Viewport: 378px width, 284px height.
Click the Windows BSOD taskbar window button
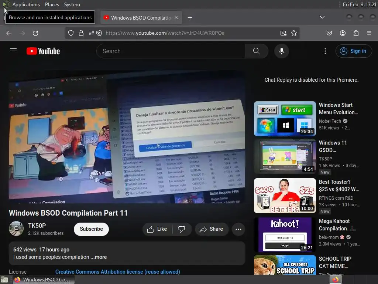44,280
